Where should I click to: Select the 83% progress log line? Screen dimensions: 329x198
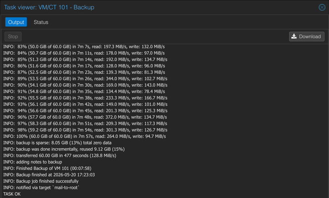pyautogui.click(x=84, y=46)
